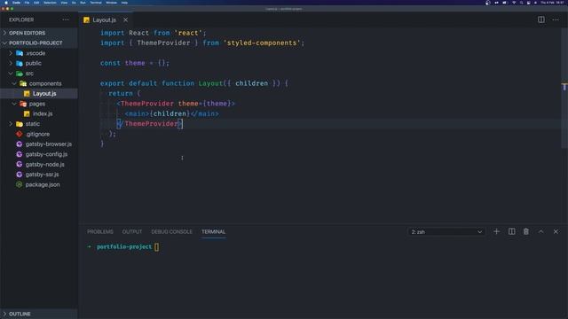Click the components folder icon
This screenshot has height=319, width=568.
(23, 83)
